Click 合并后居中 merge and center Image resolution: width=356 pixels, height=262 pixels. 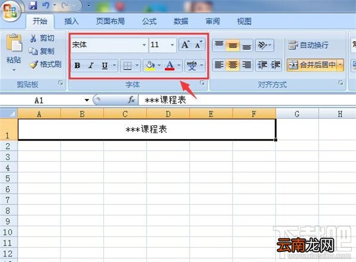point(313,65)
